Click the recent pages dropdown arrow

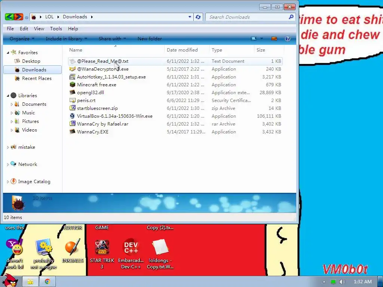click(x=27, y=17)
